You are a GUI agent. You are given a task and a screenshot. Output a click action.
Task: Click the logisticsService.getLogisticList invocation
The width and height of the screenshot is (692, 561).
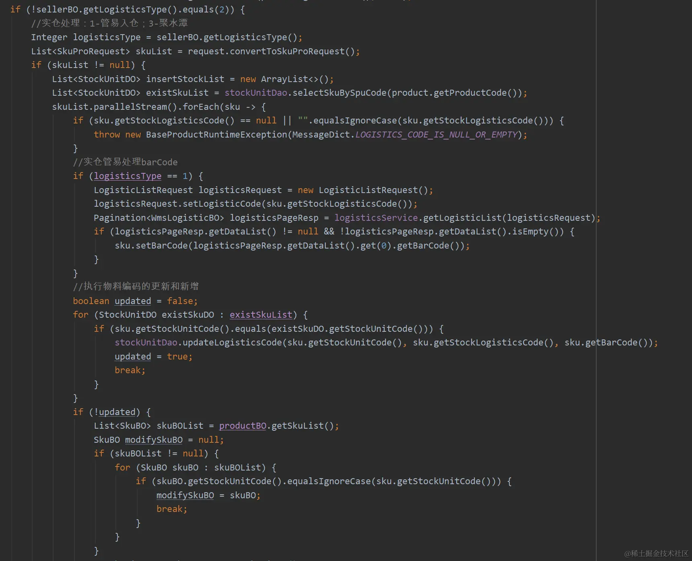click(467, 218)
